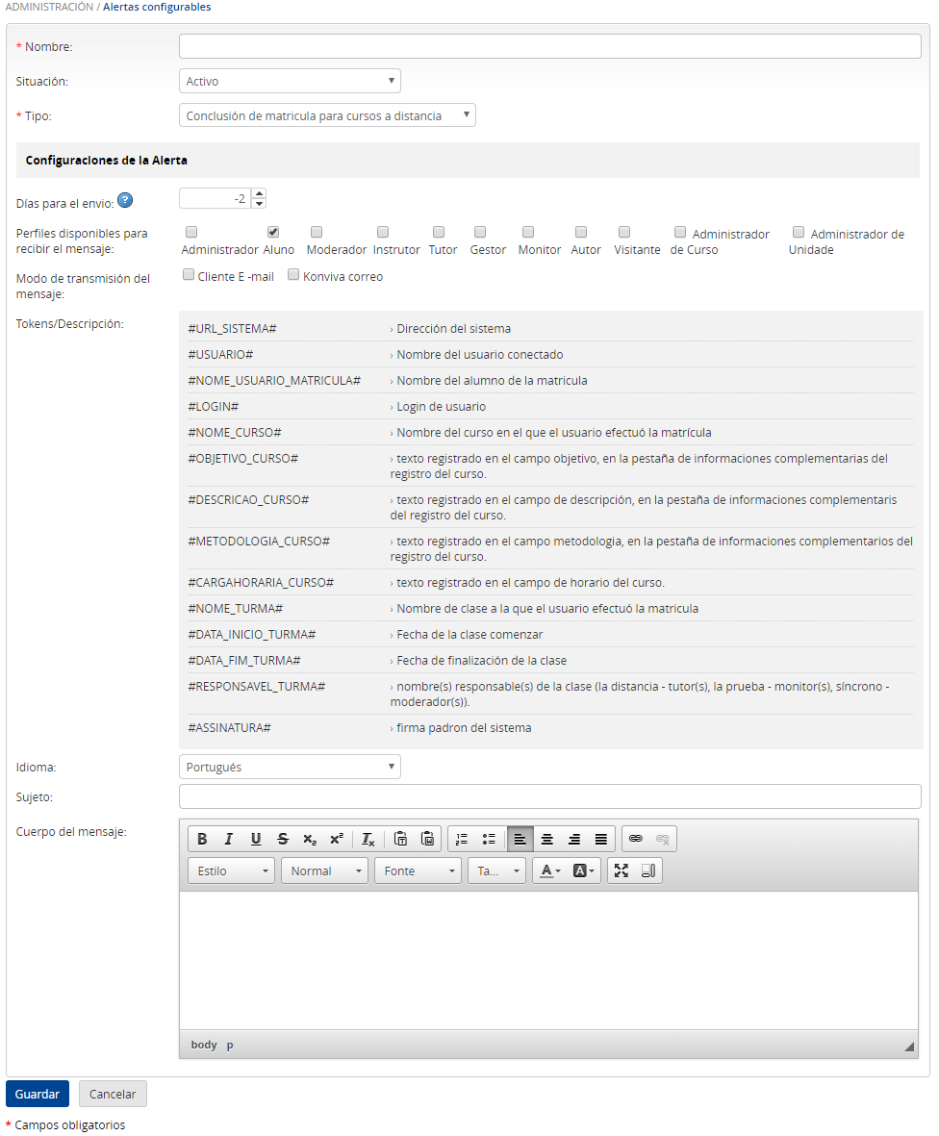Check the Instrutor profile box

[x=383, y=232]
